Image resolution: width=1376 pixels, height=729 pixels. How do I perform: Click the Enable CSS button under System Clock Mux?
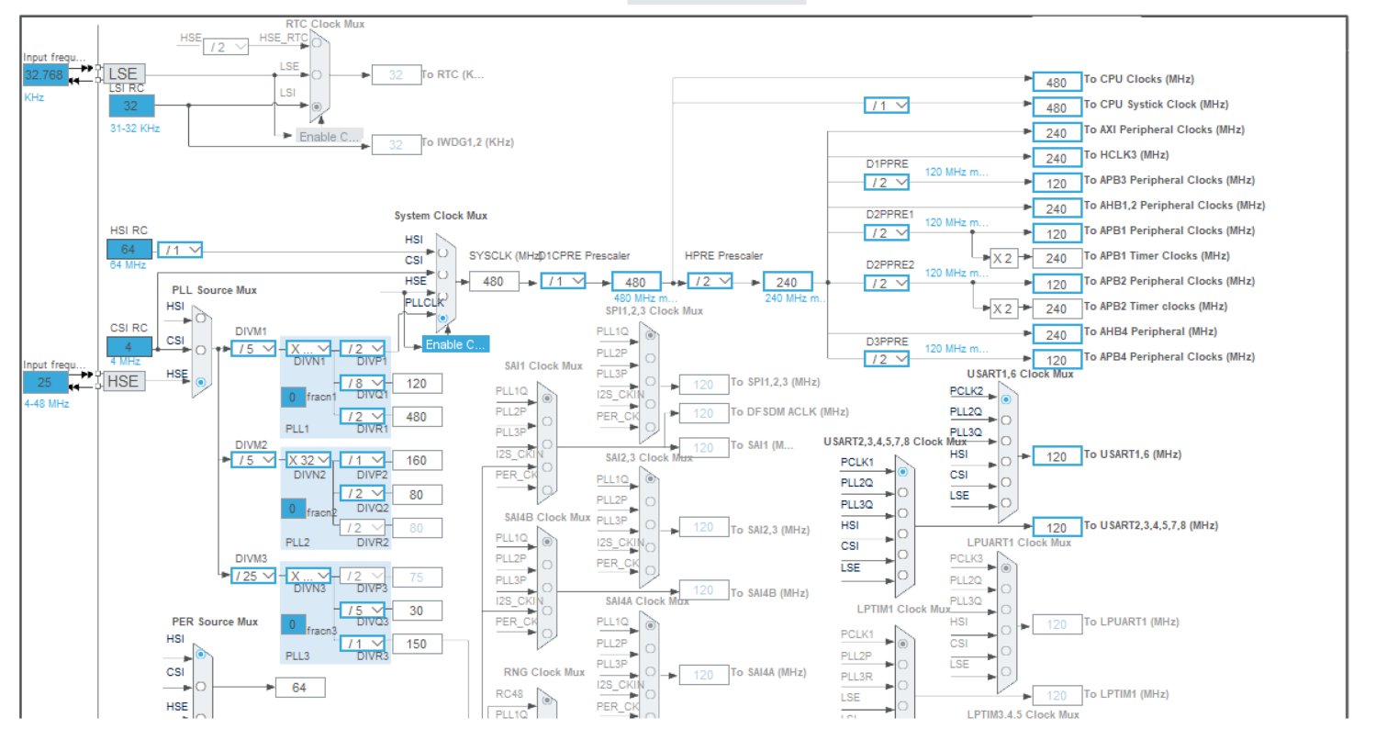(455, 344)
